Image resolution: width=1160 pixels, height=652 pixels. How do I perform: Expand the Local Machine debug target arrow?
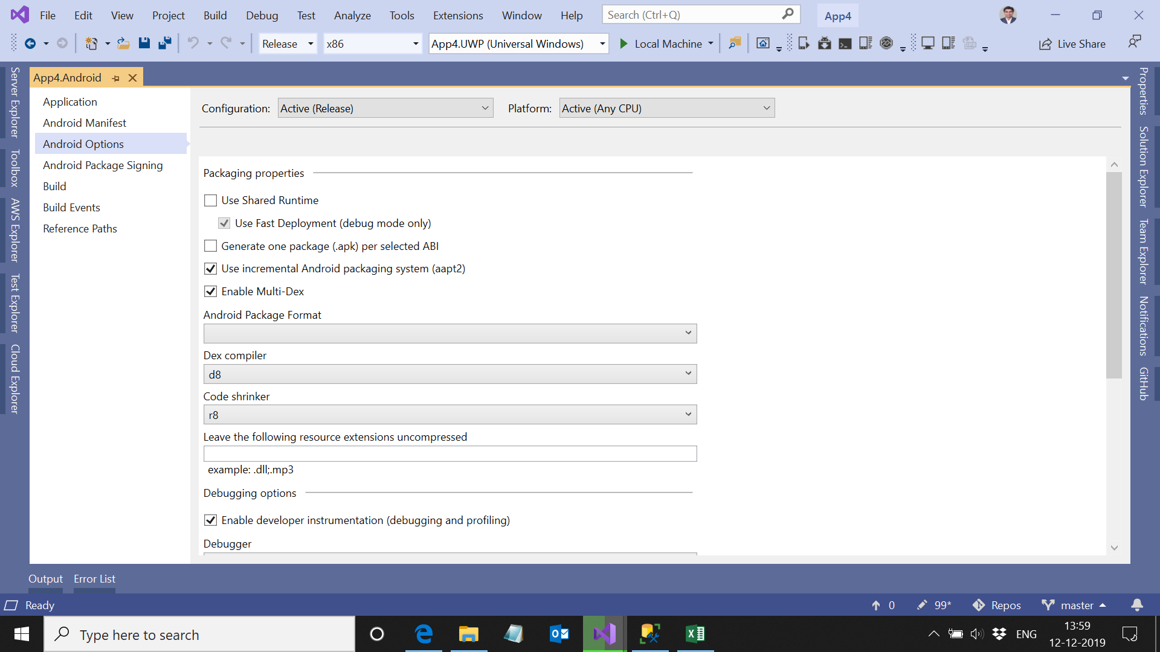[711, 43]
